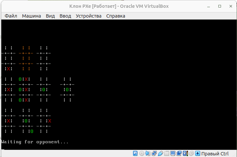The width and height of the screenshot is (237, 157).
Task: Click the mouse integration indicator icon
Action: tap(191, 153)
